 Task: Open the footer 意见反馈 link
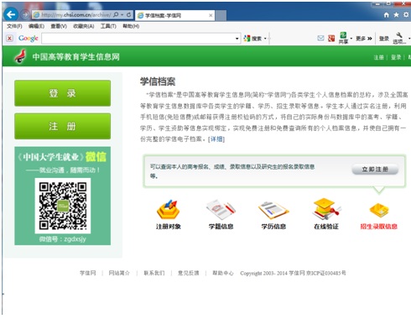[189, 273]
